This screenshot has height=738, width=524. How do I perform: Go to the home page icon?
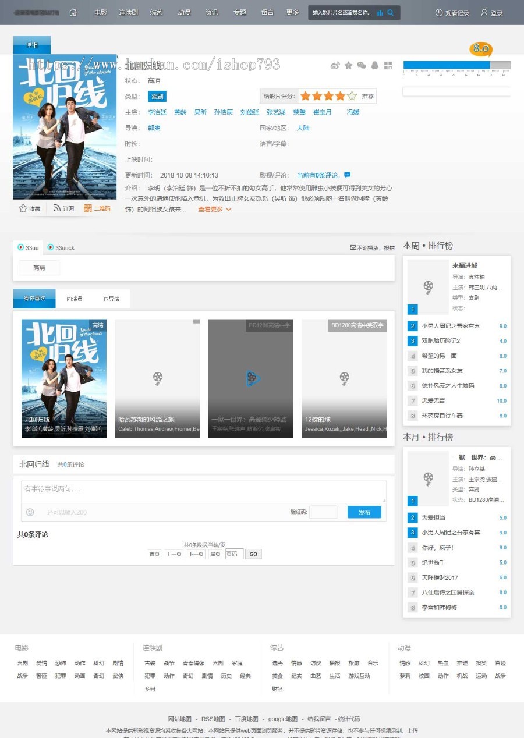[73, 12]
